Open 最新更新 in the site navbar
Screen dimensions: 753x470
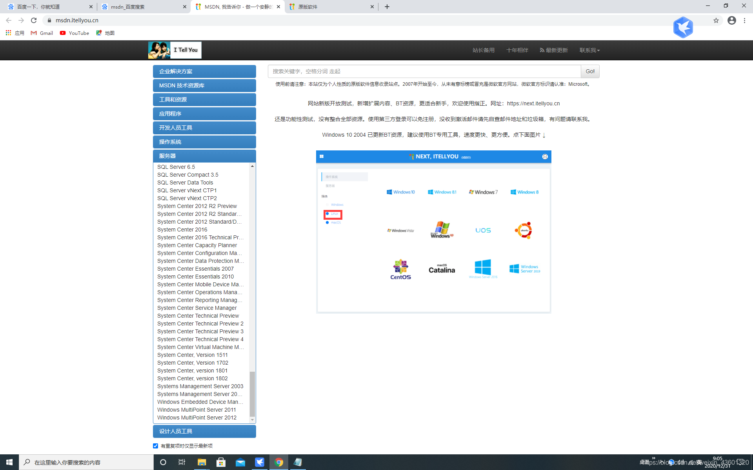(x=554, y=50)
